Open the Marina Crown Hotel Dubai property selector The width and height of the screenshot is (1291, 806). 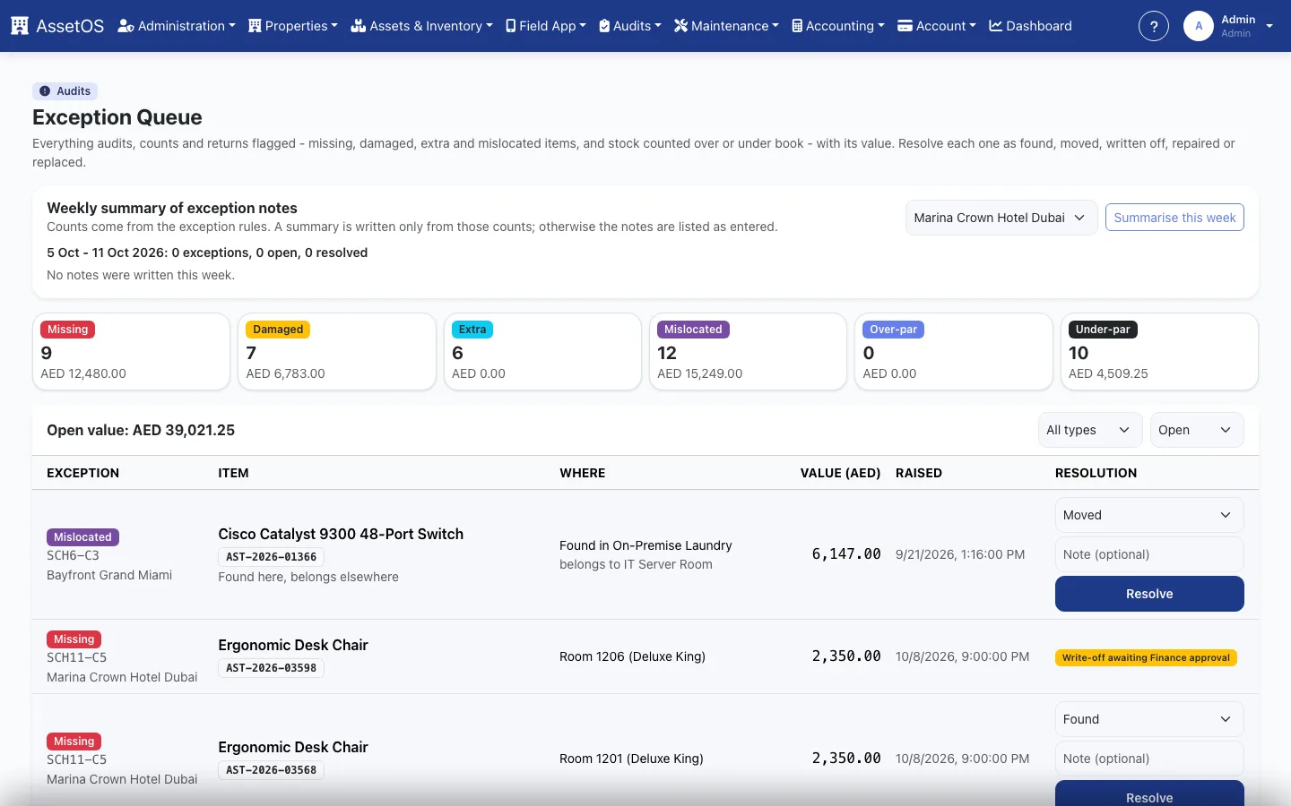(x=1001, y=218)
